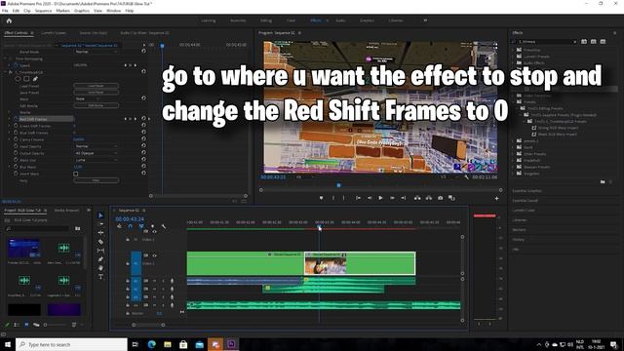Click Program monitor scrubber playhead
This screenshot has width=624, height=351.
(338, 185)
